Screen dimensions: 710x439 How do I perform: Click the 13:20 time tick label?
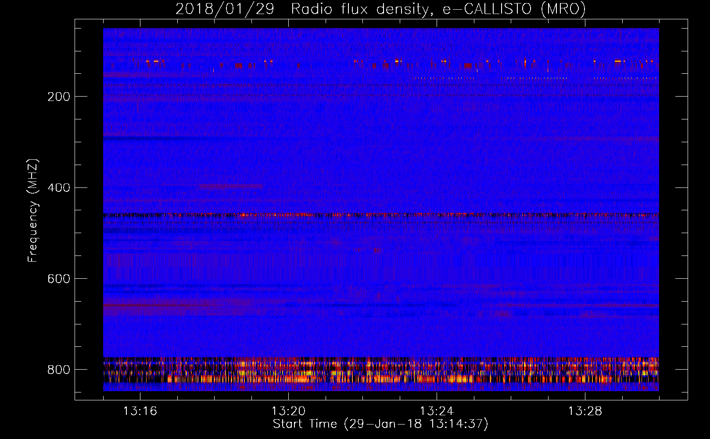(288, 411)
